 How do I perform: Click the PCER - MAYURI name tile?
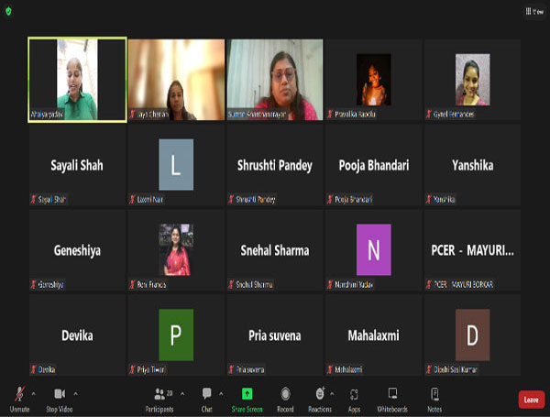tap(472, 250)
